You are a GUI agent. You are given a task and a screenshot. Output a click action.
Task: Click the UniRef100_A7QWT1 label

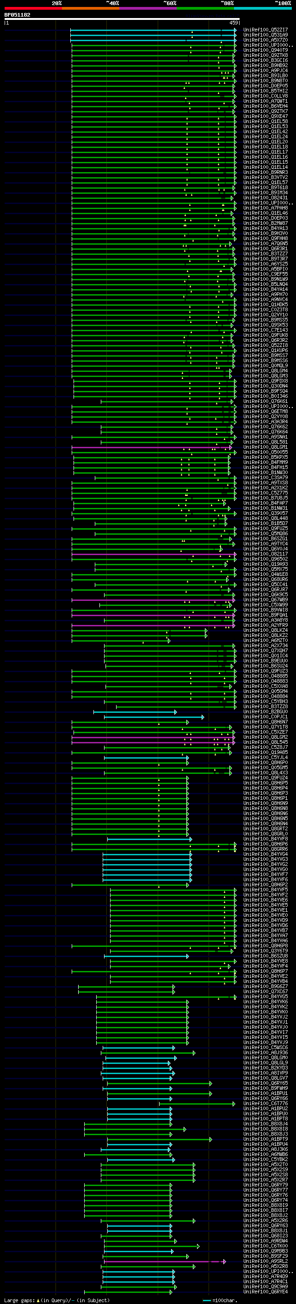[265, 101]
